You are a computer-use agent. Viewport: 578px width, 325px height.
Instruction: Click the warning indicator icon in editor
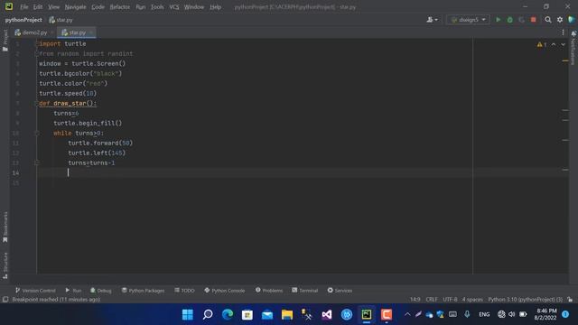click(x=542, y=44)
